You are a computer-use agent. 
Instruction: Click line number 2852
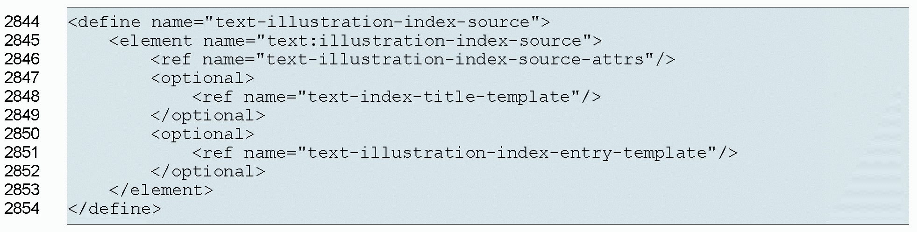click(22, 171)
